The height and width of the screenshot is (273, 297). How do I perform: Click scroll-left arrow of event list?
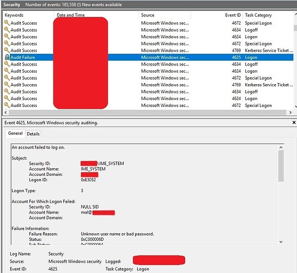pyautogui.click(x=5, y=112)
